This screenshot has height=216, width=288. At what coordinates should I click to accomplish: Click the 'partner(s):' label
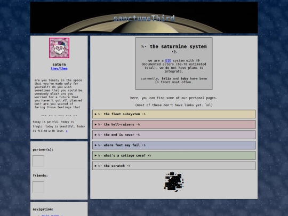coord(43,150)
